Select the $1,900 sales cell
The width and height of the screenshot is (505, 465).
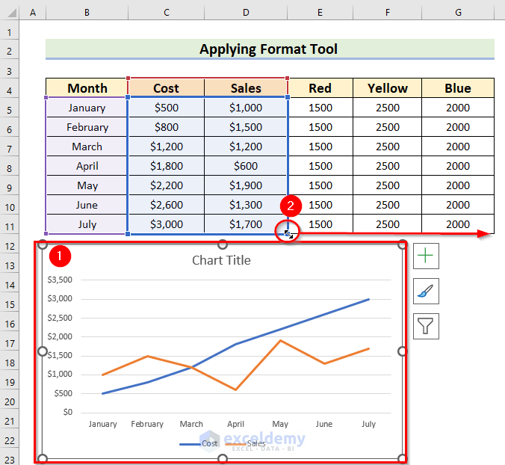pyautogui.click(x=246, y=185)
